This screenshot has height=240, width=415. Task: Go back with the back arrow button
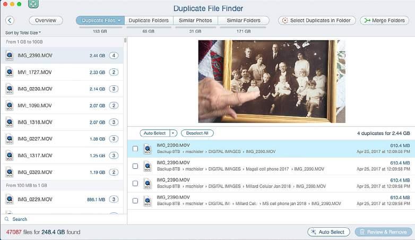coord(10,20)
